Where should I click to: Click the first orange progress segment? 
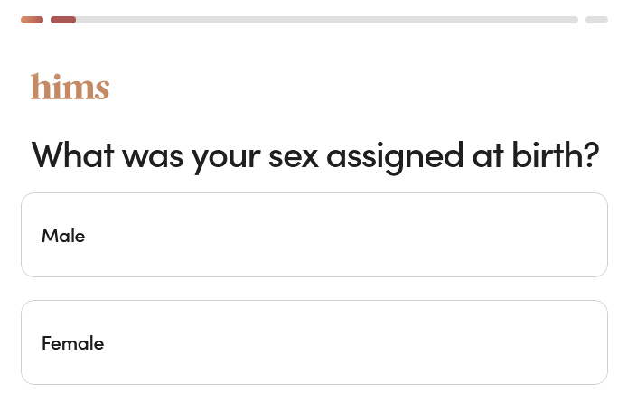[x=32, y=19]
